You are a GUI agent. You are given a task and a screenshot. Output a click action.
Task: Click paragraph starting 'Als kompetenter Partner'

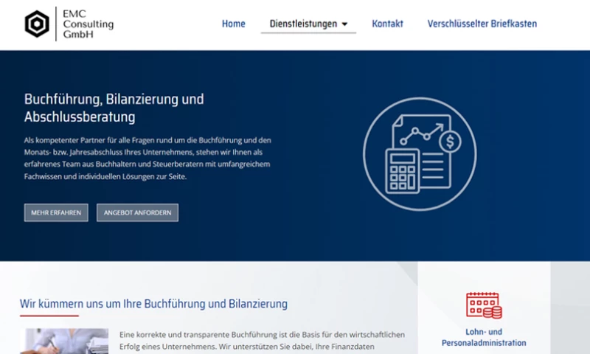147,158
